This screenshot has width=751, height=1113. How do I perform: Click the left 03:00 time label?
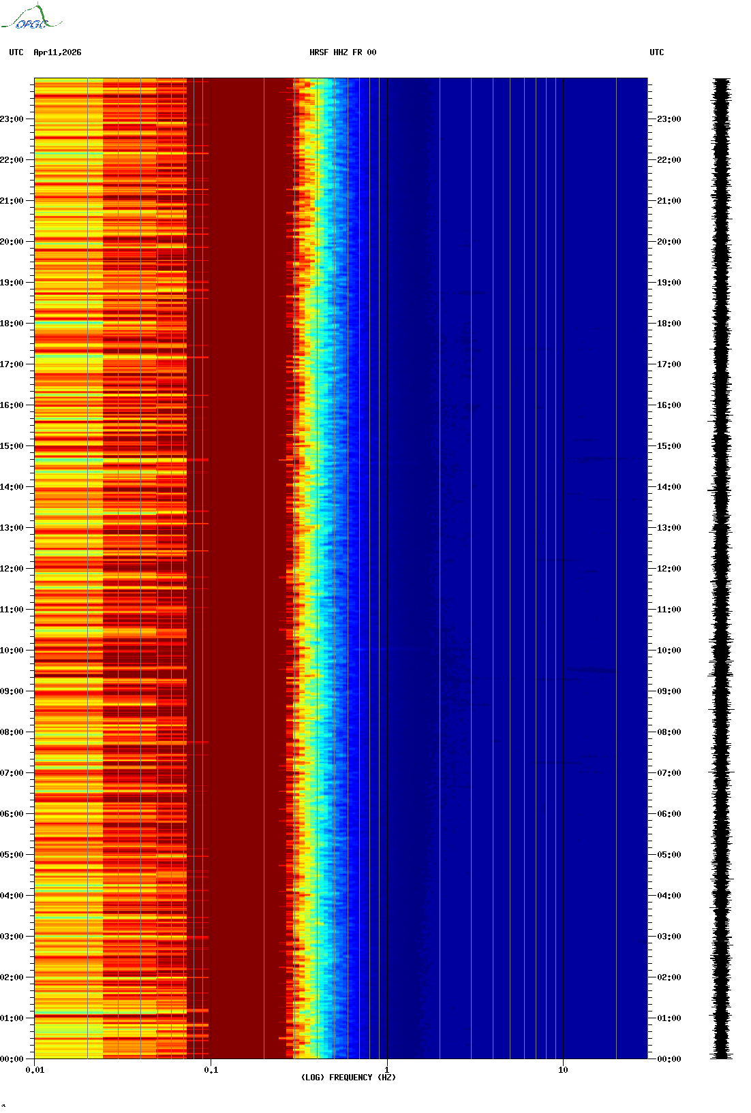pos(12,937)
